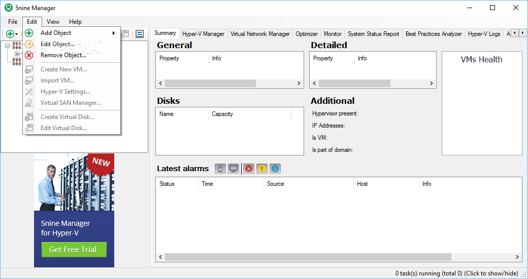The width and height of the screenshot is (528, 279).
Task: Click Detailed table right scroll arrow
Action: point(432,83)
